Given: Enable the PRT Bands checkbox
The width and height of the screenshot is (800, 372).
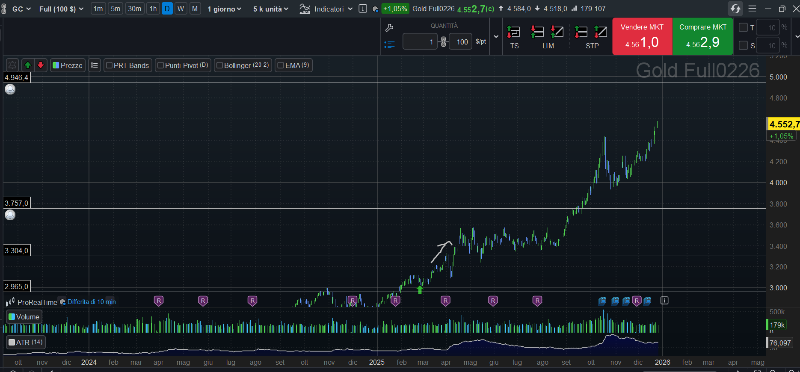Looking at the screenshot, I should point(110,65).
